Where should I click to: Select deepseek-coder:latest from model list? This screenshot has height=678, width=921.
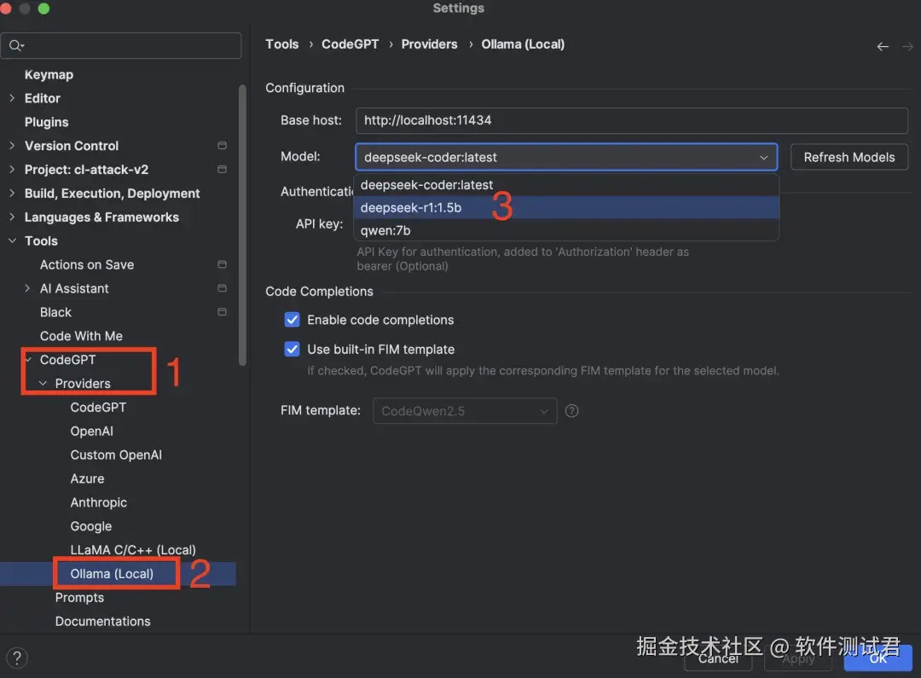(566, 184)
